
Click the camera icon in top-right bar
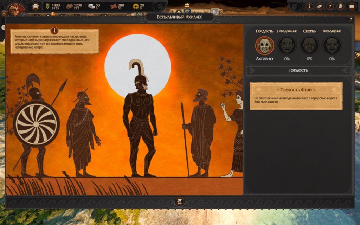pyautogui.click(x=320, y=6)
